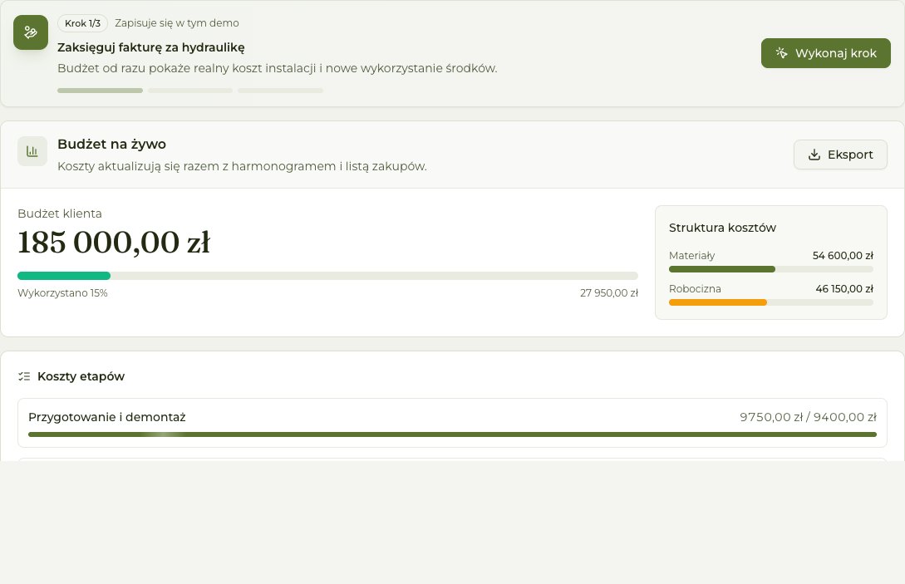Click the Przygotowanie i demontaż stage progress bar
The width and height of the screenshot is (905, 584).
[452, 434]
